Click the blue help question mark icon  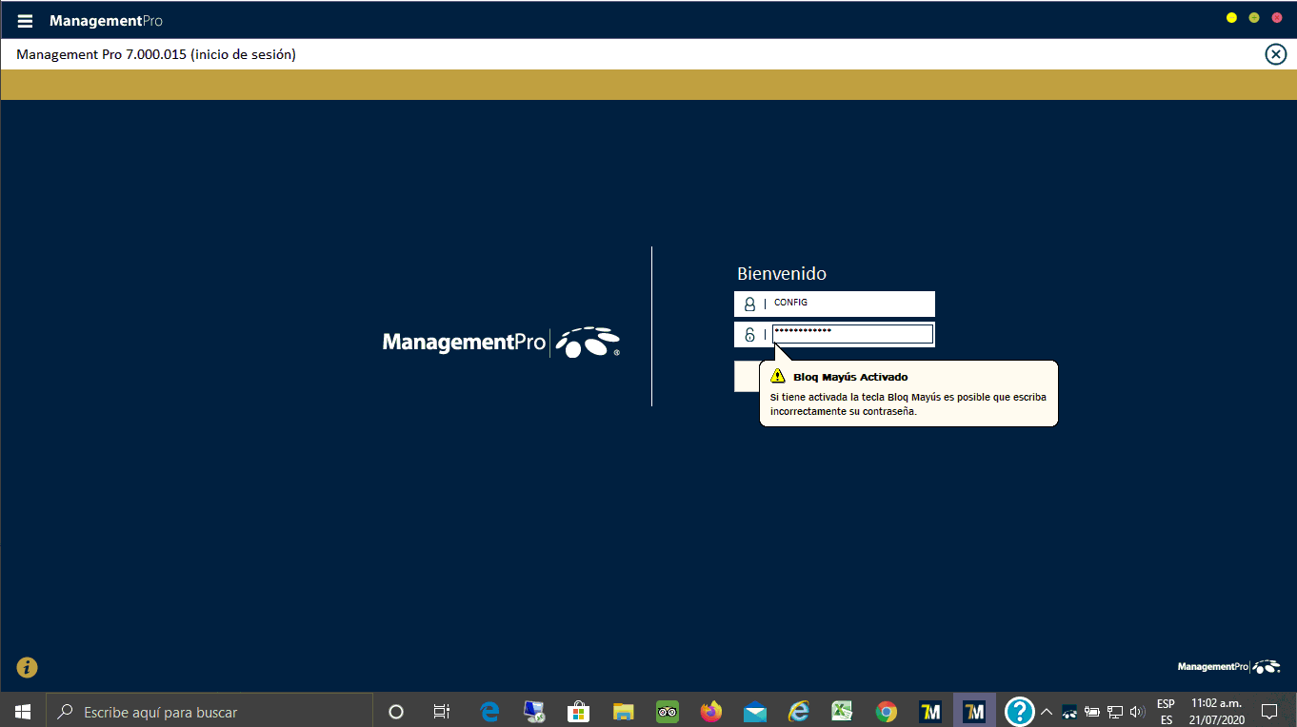tap(1019, 711)
